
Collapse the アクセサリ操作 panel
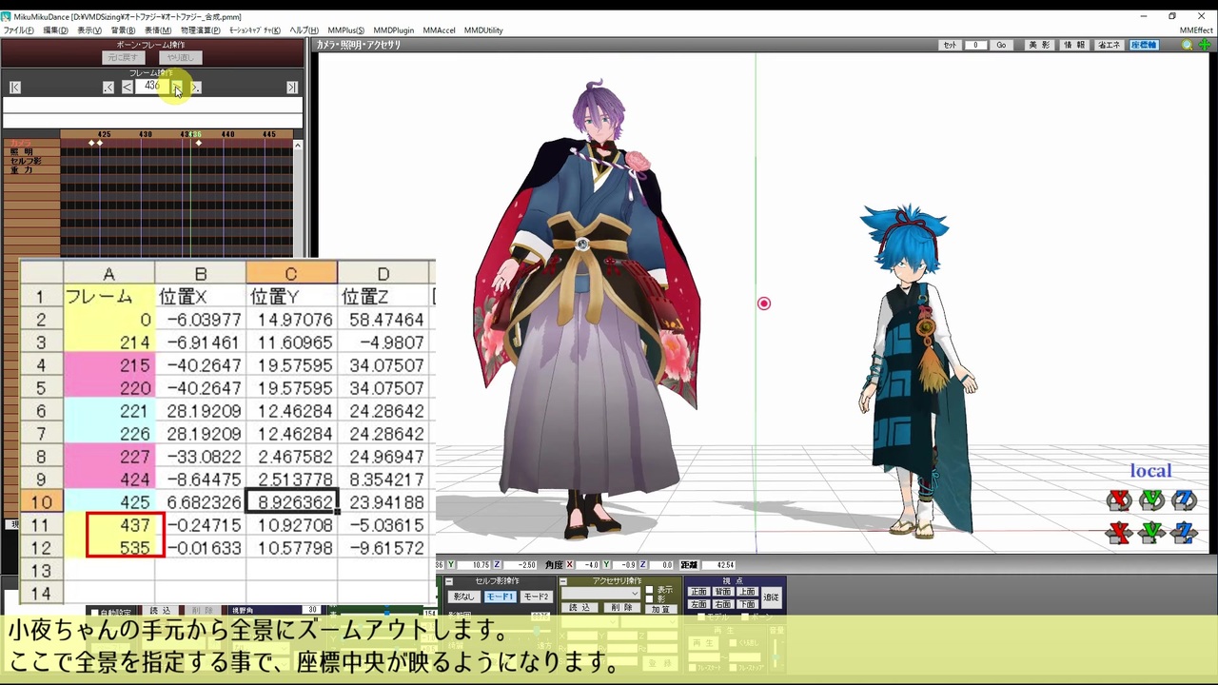(563, 581)
